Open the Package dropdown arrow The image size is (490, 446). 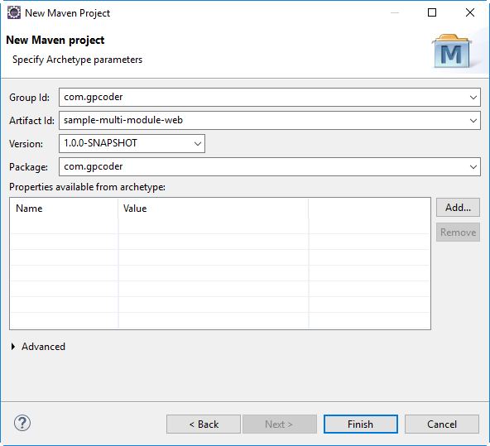(x=473, y=167)
